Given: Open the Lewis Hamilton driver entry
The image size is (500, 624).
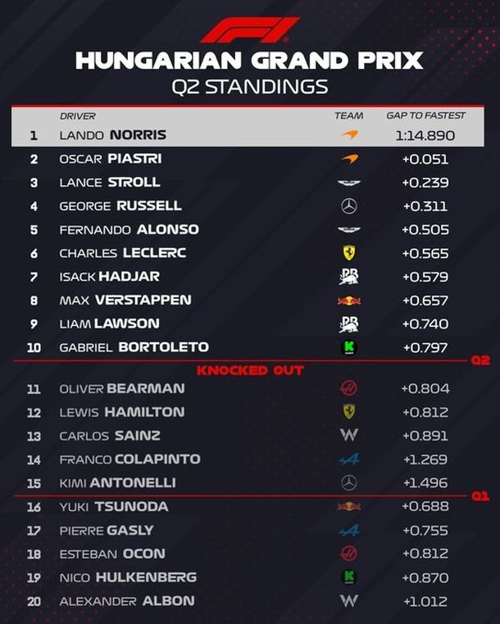Looking at the screenshot, I should tap(121, 412).
